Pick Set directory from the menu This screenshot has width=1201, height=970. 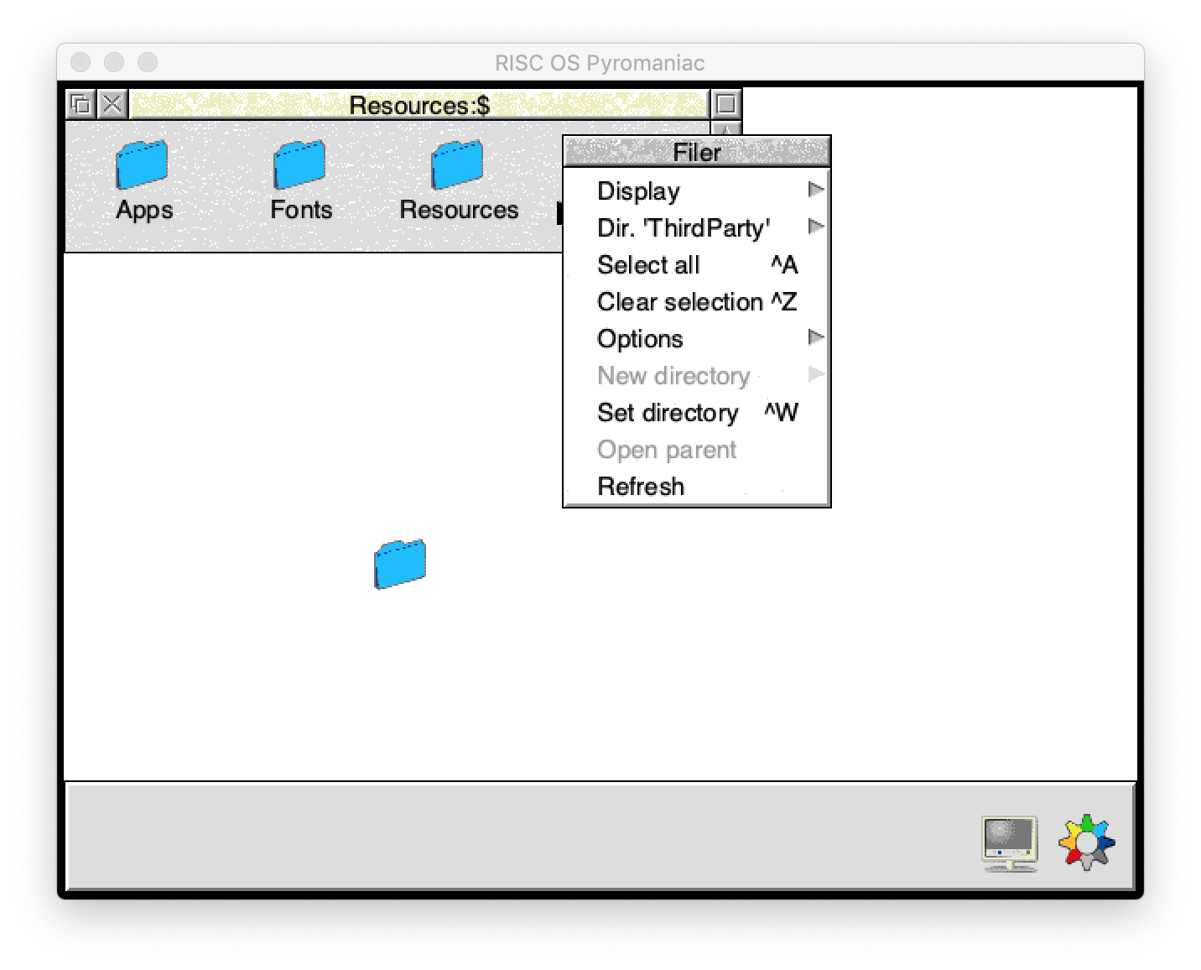668,413
